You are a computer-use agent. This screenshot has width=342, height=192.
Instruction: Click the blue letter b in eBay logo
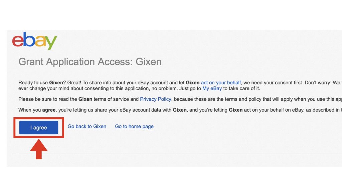point(29,39)
